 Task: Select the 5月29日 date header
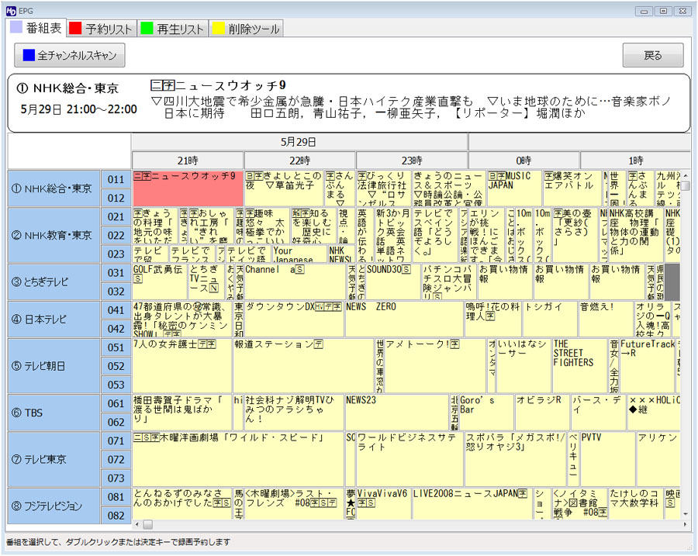point(299,142)
